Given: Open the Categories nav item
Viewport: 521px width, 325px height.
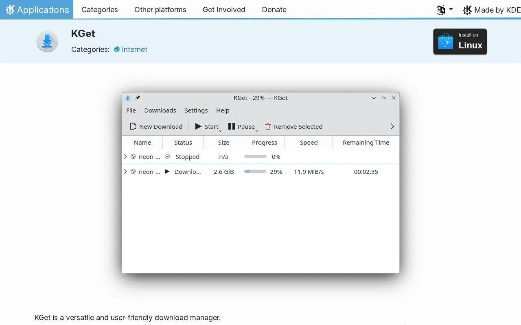Looking at the screenshot, I should (x=100, y=9).
